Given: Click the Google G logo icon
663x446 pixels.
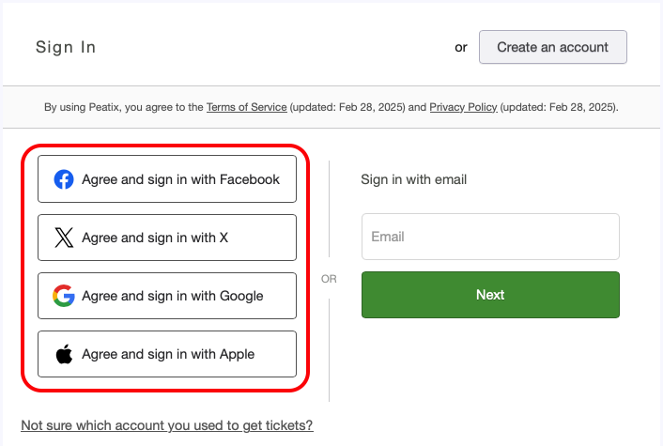Looking at the screenshot, I should [64, 296].
